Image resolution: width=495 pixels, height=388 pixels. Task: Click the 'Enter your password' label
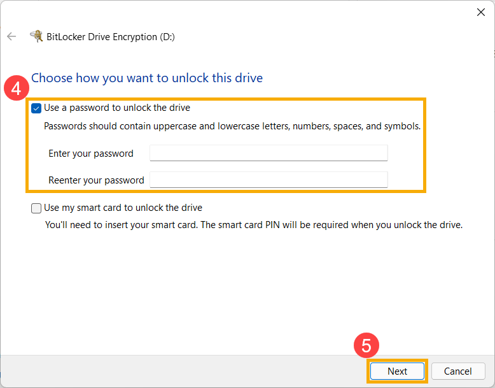91,154
